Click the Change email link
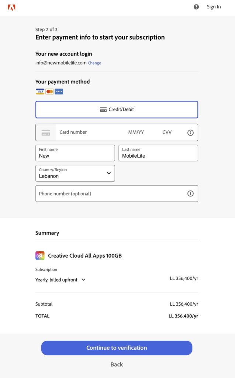The height and width of the screenshot is (378, 235). pyautogui.click(x=94, y=63)
